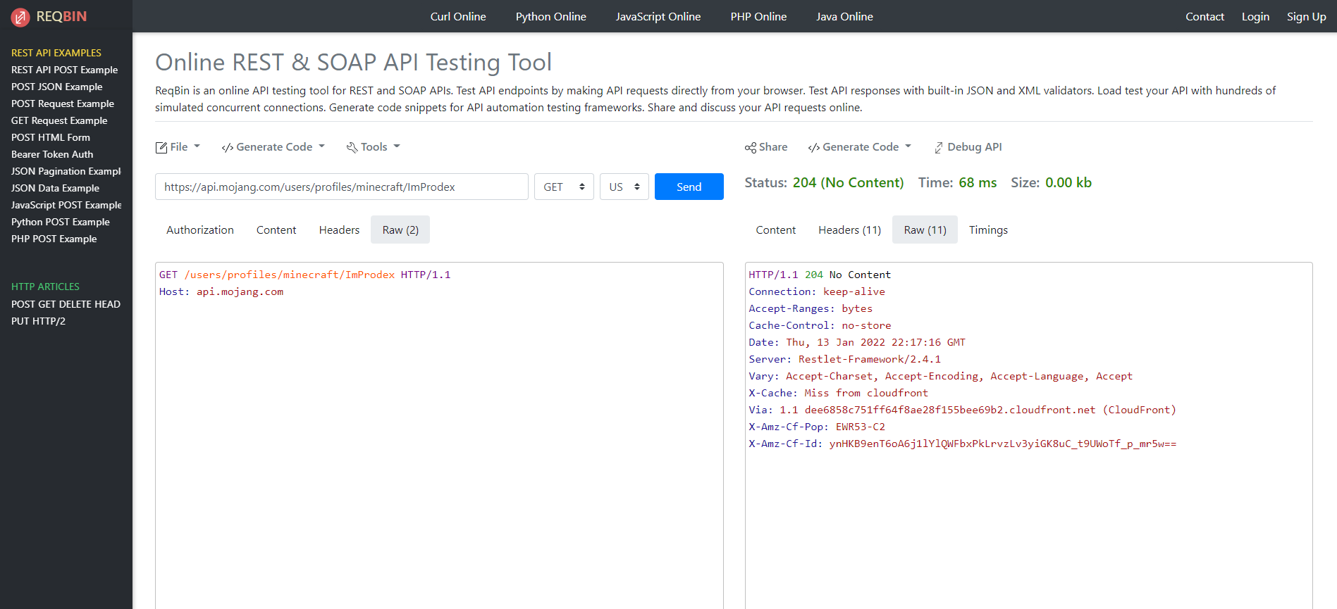Click the Debug API icon

939,147
